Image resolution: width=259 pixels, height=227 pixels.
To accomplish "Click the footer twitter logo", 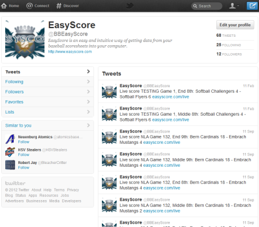I will click(x=15, y=183).
